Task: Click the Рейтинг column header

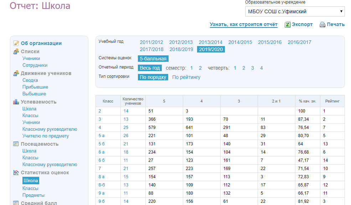Action: [332, 101]
